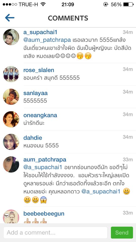
Task: Open a_supachai1's profile picture
Action: point(11,37)
